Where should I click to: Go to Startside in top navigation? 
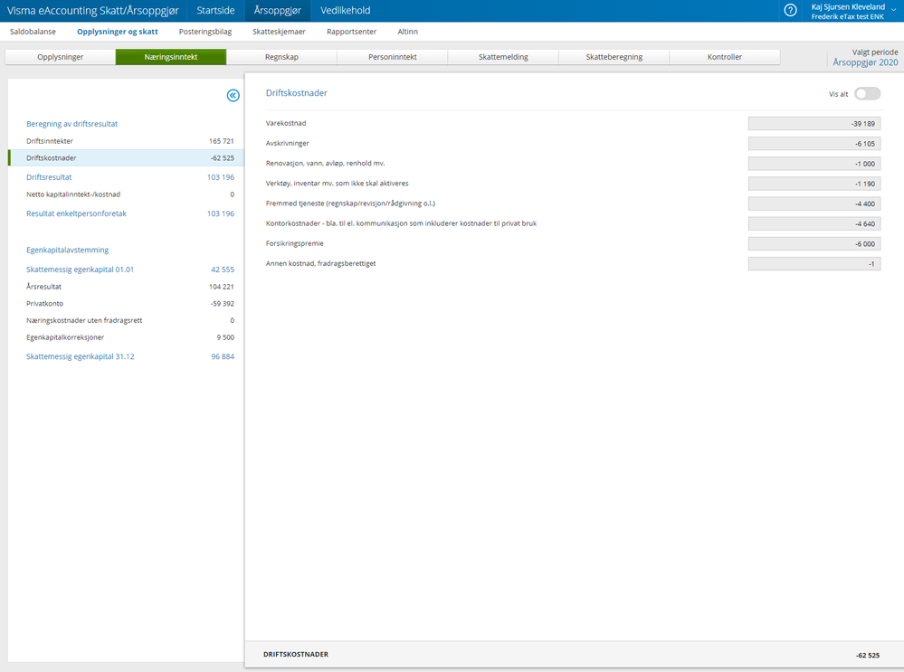click(x=215, y=10)
